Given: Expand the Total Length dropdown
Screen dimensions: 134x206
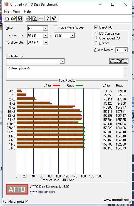Looking at the screenshot, I should (x=46, y=43).
